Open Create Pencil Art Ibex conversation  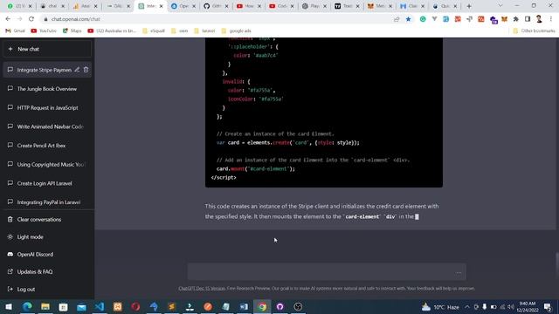(47, 146)
